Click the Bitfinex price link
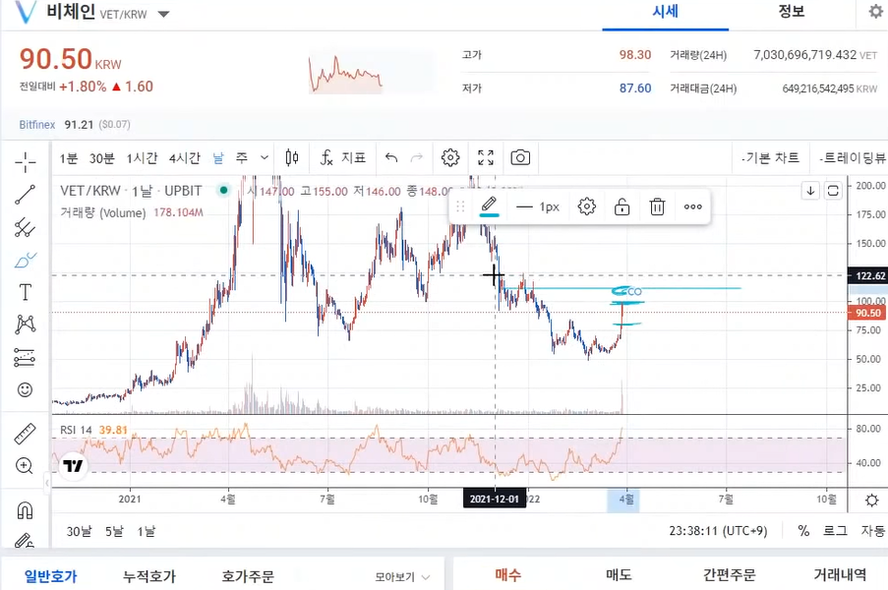888x590 pixels. pos(36,125)
